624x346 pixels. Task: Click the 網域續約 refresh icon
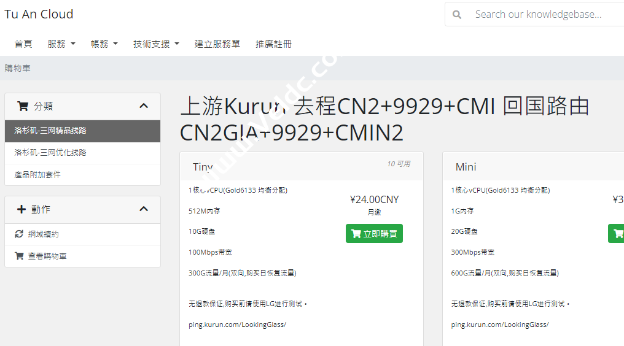(x=19, y=234)
